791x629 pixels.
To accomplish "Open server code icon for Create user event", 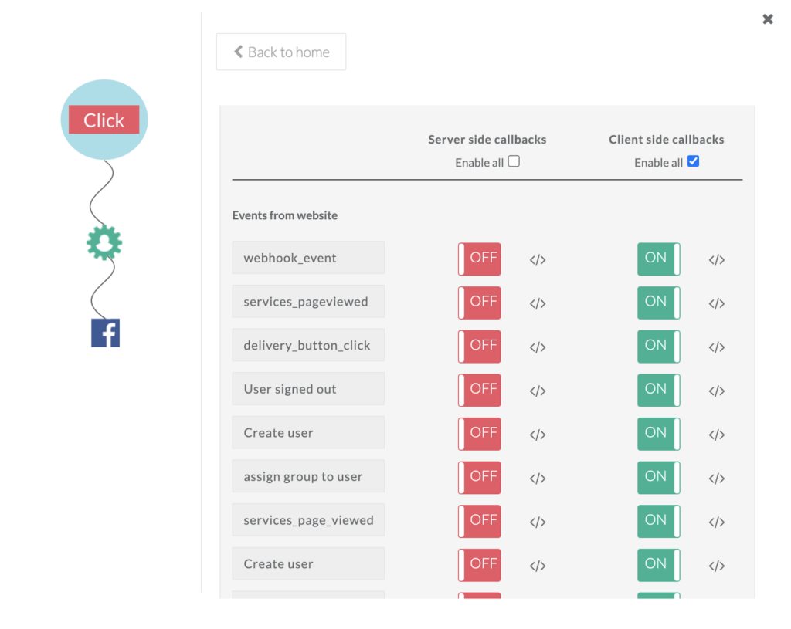I will pos(538,435).
